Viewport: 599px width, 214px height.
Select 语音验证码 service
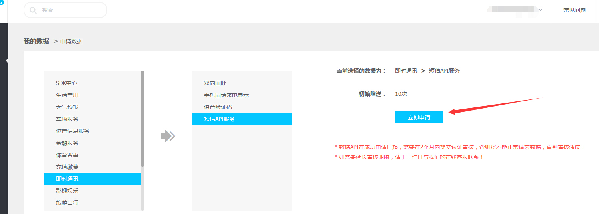218,107
